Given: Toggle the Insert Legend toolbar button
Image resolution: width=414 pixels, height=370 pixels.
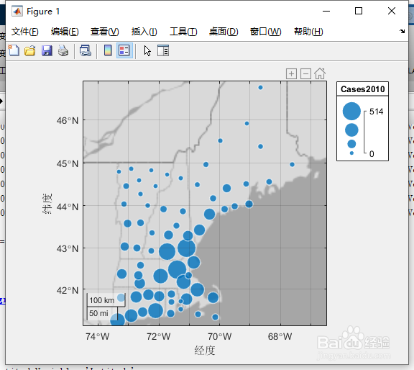Looking at the screenshot, I should (124, 50).
